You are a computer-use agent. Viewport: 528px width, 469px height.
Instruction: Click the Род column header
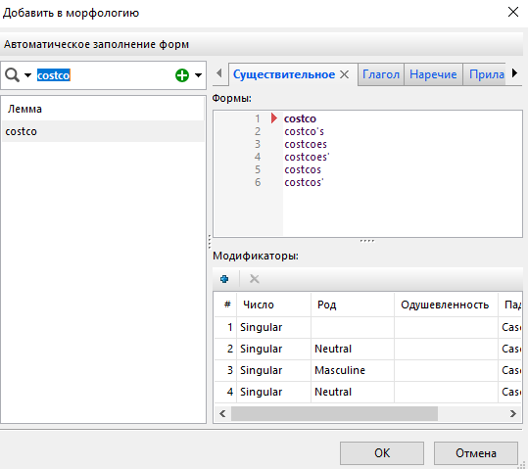353,305
